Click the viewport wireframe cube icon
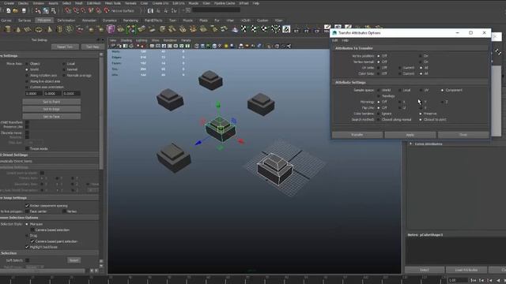The image size is (506, 284). coord(197,46)
